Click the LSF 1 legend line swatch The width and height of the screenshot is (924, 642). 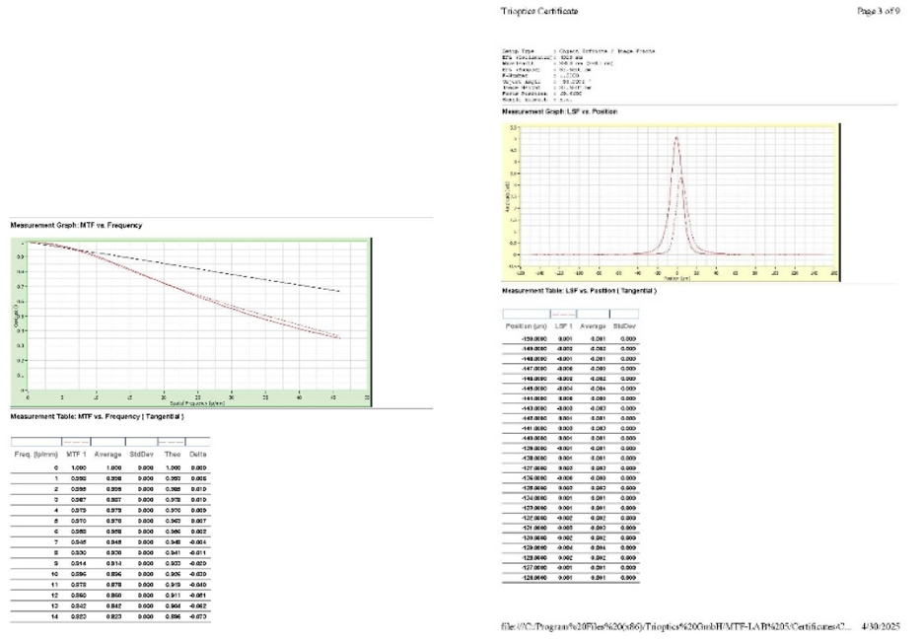pyautogui.click(x=563, y=314)
